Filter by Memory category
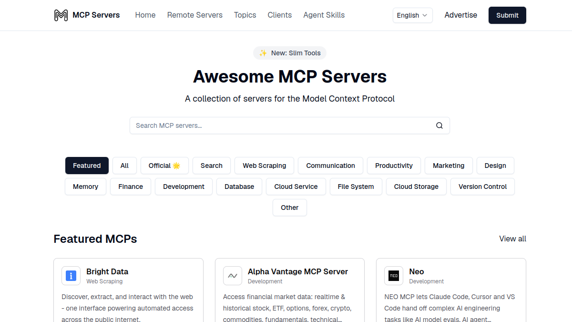572x322 pixels. pyautogui.click(x=86, y=187)
